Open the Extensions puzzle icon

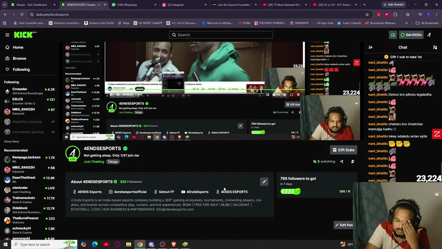395,15
